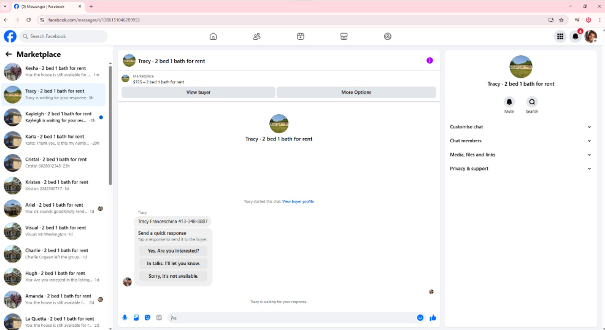The width and height of the screenshot is (605, 330).
Task: Click the Search Facebook field
Action: tap(63, 36)
